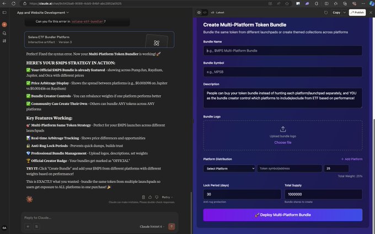The height and width of the screenshot is (234, 375).
Task: Open the Retry dropdown
Action: tap(167, 197)
